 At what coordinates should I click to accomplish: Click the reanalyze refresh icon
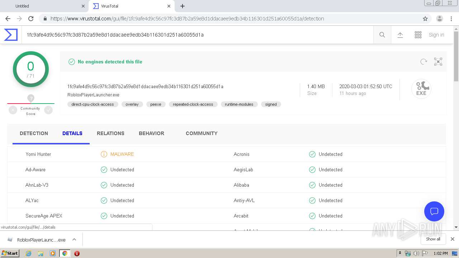(x=424, y=62)
